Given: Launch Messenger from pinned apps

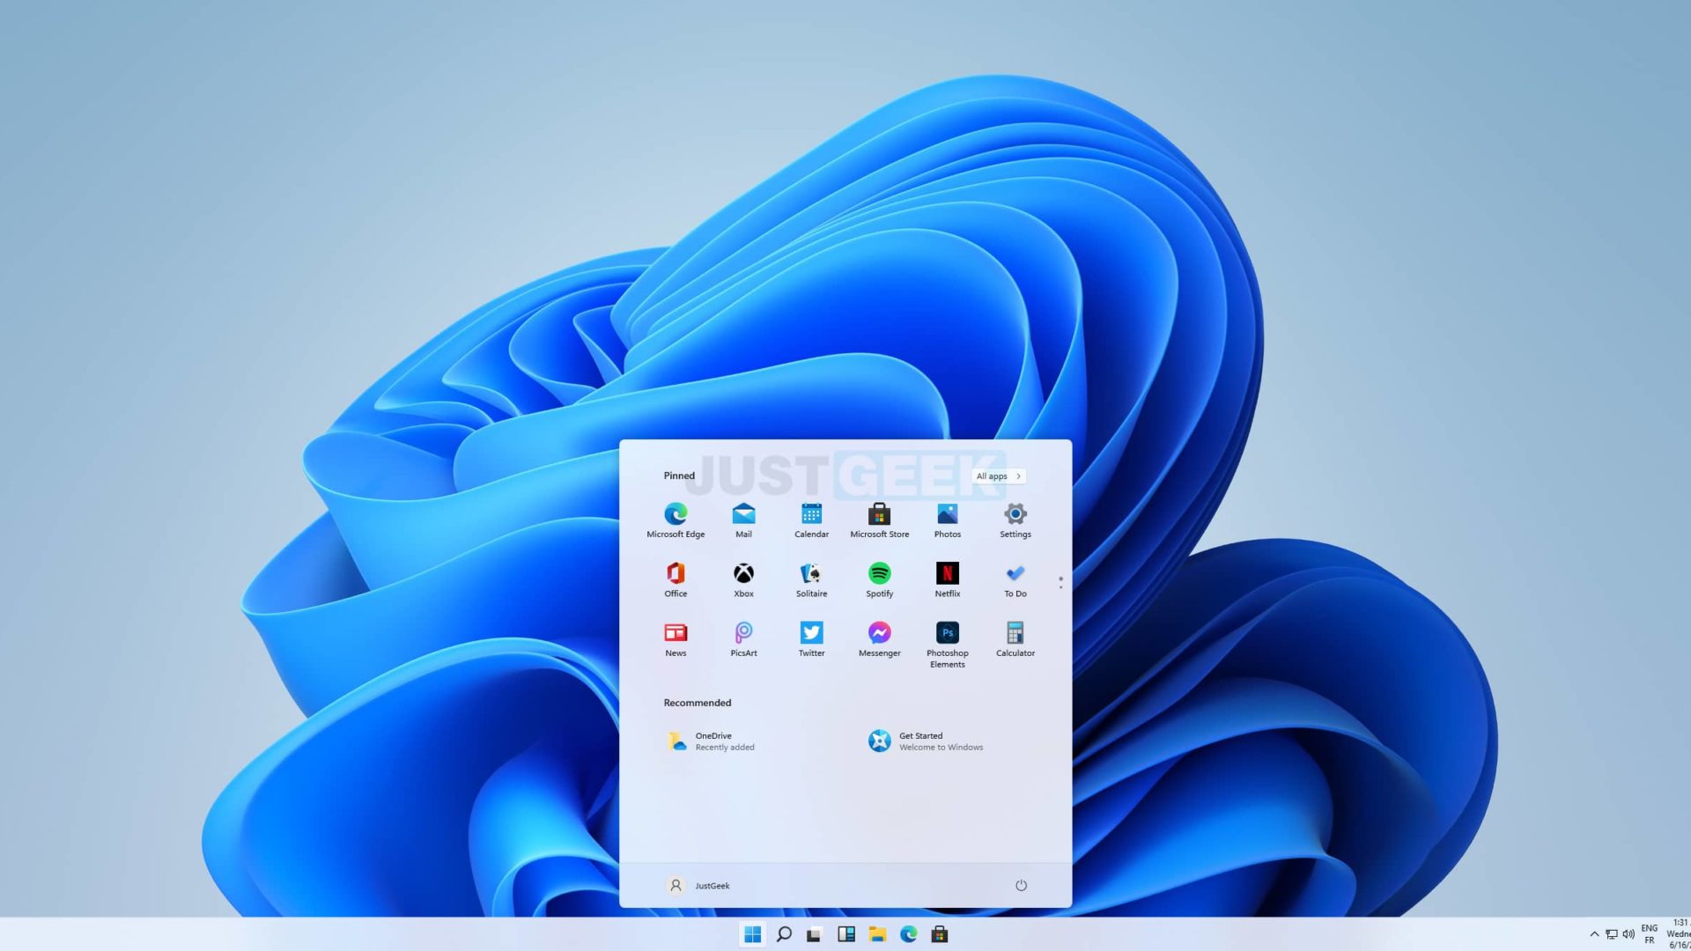Looking at the screenshot, I should point(879,640).
